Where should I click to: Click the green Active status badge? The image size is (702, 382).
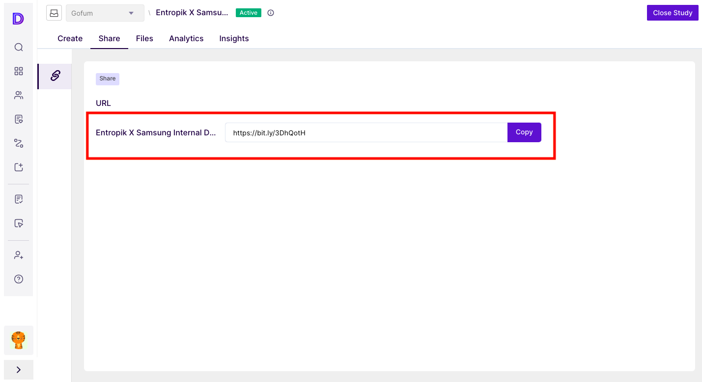click(249, 13)
